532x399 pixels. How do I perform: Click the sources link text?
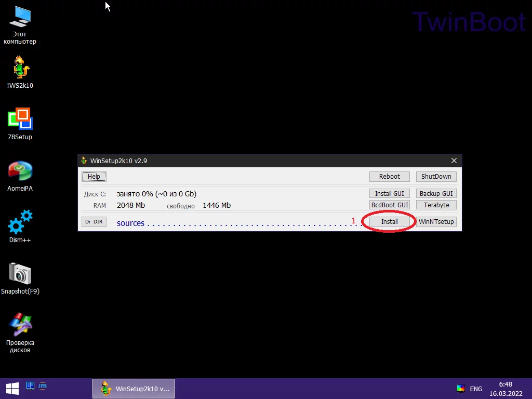click(130, 223)
